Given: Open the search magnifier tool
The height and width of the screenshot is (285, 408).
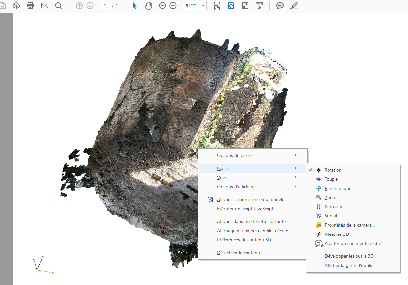Looking at the screenshot, I should tap(58, 6).
